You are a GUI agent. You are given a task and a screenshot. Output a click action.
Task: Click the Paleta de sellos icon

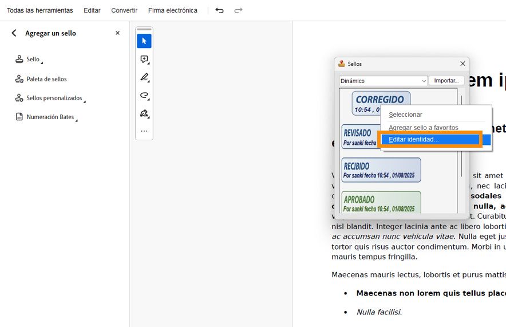19,79
